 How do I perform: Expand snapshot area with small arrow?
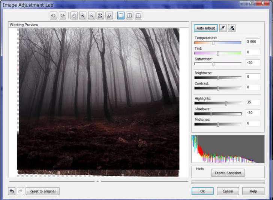[97, 181]
